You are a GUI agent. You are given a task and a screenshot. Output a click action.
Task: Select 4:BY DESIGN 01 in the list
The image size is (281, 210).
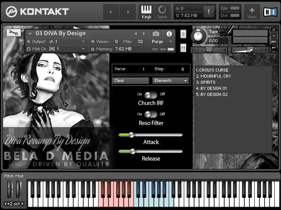(211, 88)
